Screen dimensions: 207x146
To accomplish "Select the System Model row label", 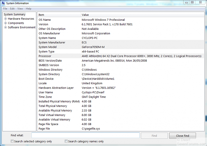I will coord(47,47).
